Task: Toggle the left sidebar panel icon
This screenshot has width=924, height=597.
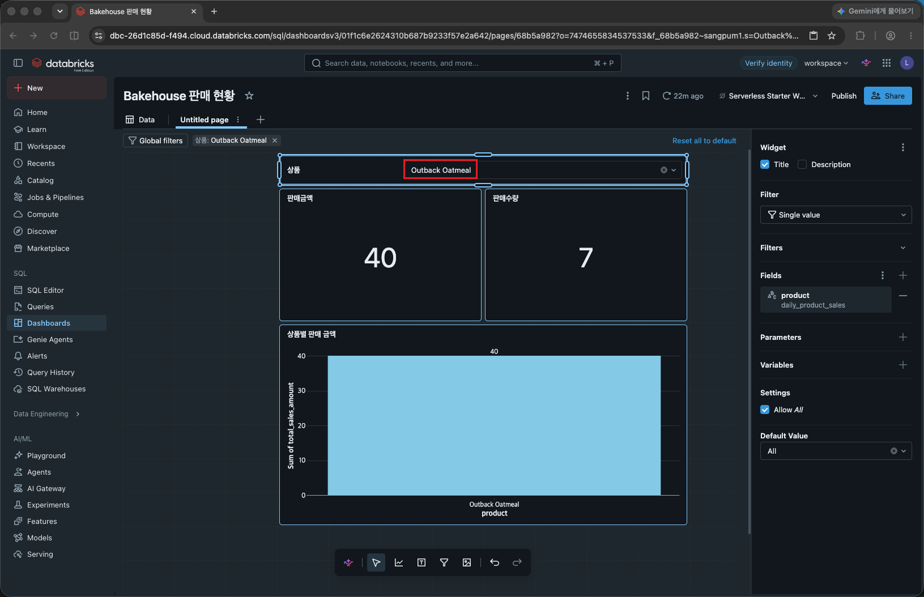Action: coord(18,63)
